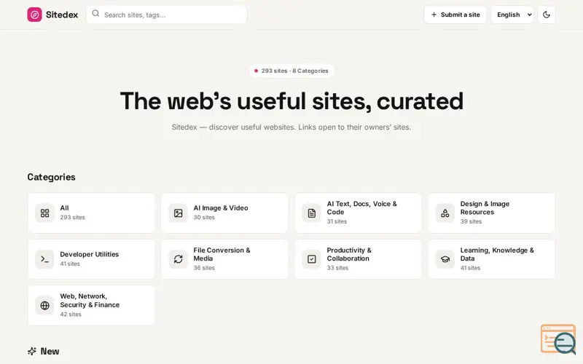Click the terminal icon for Developer Utilities
The height and width of the screenshot is (364, 583).
[44, 259]
